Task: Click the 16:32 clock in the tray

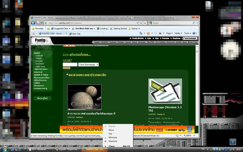Action: coord(238,149)
